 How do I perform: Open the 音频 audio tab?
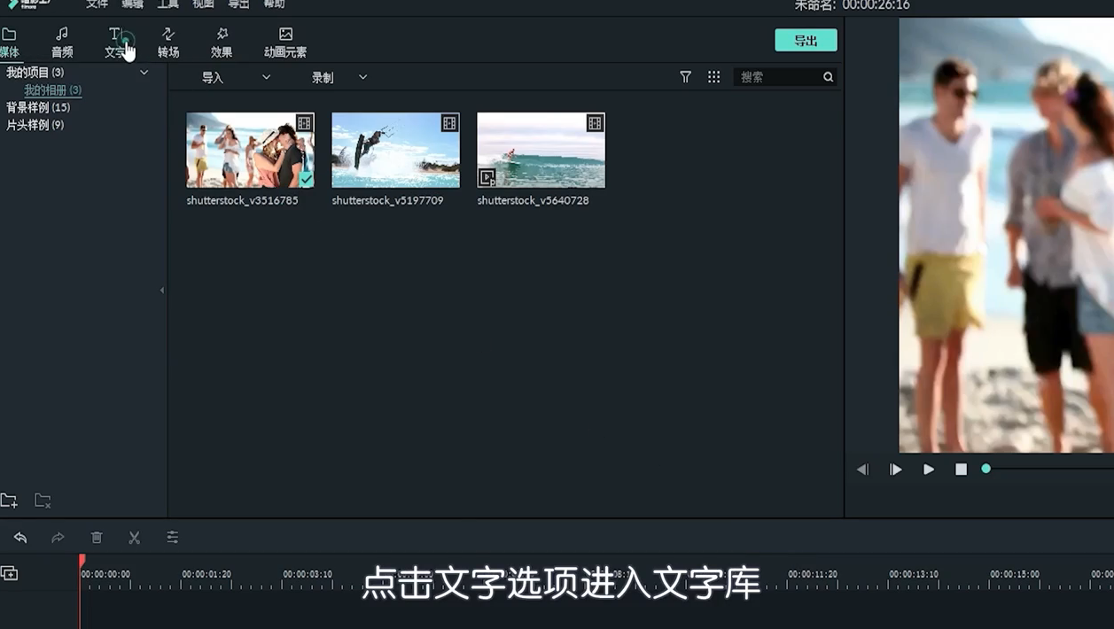[x=62, y=43]
